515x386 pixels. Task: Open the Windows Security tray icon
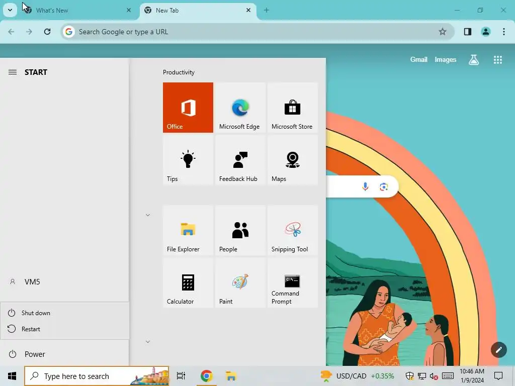(x=409, y=376)
